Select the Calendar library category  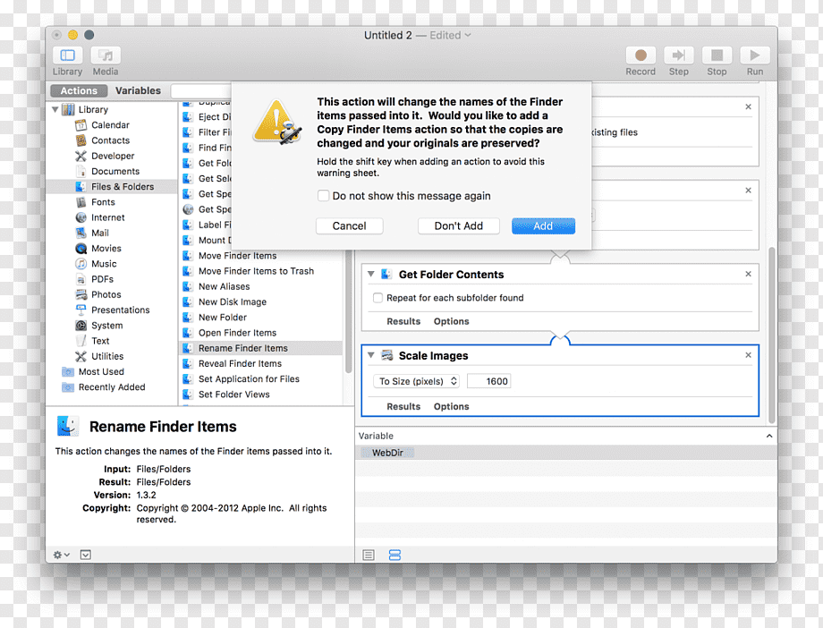click(x=110, y=125)
